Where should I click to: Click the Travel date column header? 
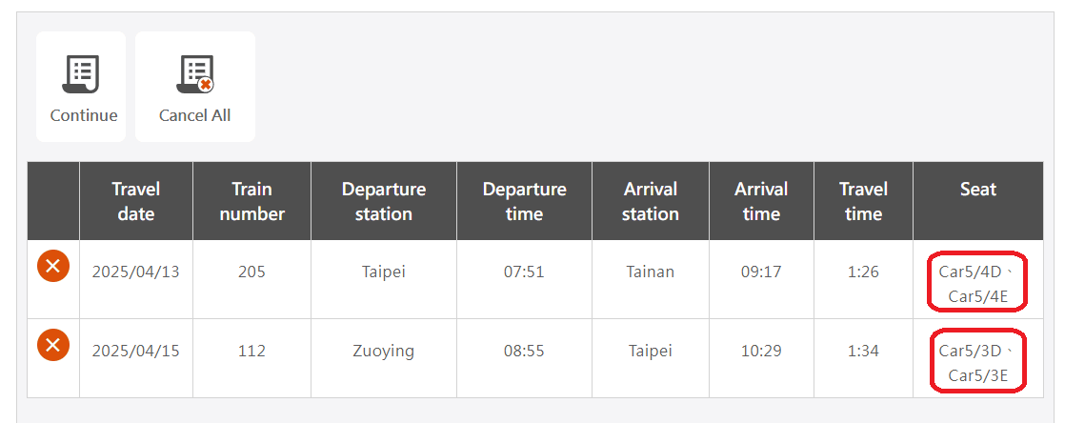135,201
